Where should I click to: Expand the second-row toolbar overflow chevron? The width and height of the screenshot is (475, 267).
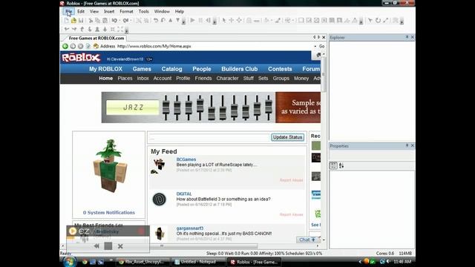pos(127,30)
